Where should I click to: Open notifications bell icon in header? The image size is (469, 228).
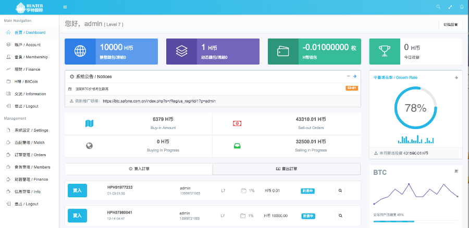(462, 7)
